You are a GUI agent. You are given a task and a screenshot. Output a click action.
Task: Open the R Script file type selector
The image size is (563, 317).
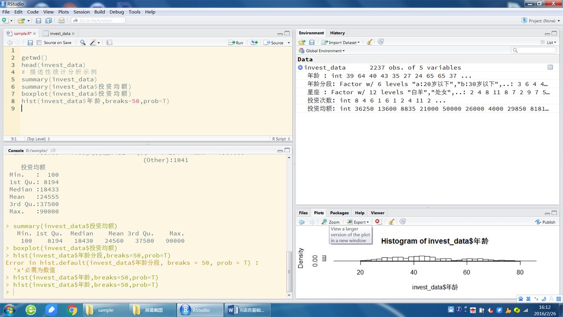(281, 139)
